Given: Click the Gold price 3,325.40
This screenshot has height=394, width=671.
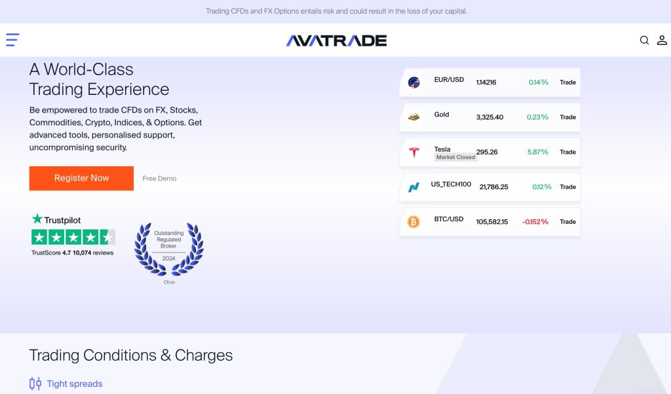Looking at the screenshot, I should click(x=489, y=117).
